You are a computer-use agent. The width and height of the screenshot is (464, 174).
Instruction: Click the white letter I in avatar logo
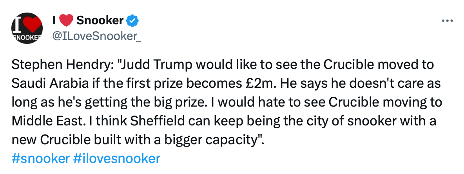point(17,24)
